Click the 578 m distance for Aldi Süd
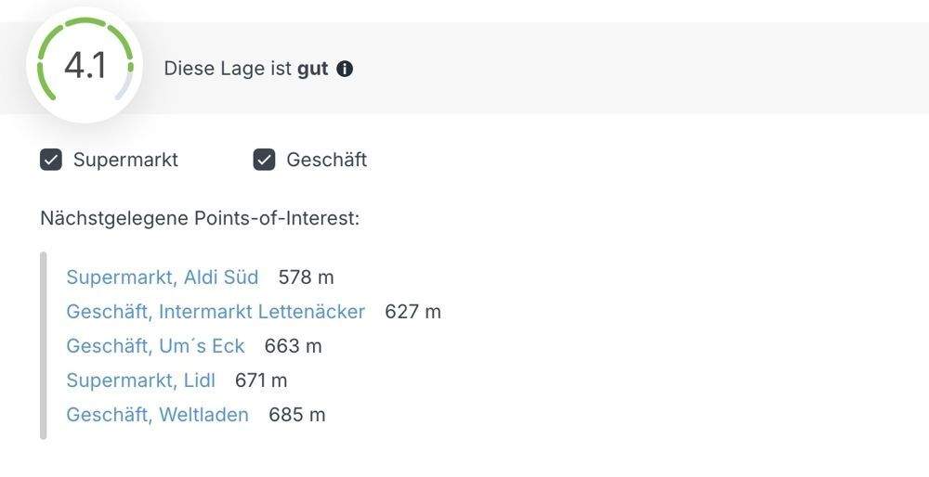This screenshot has height=477, width=929. tap(306, 277)
